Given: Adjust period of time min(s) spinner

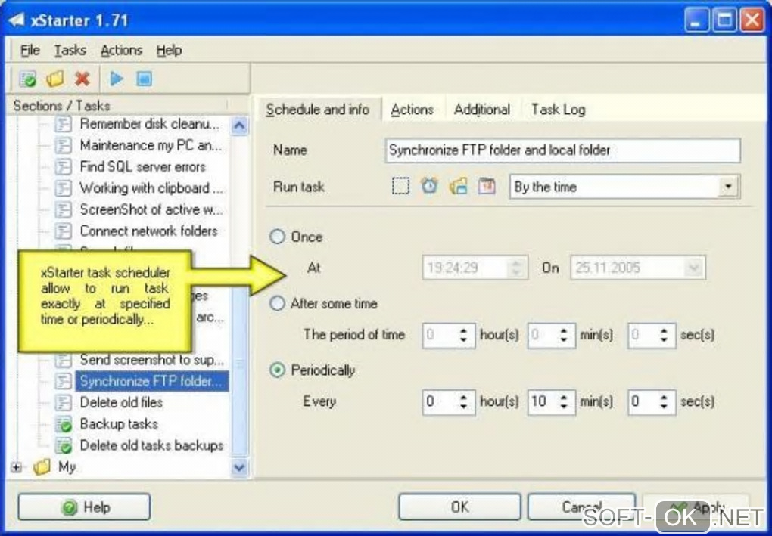Looking at the screenshot, I should click(564, 336).
